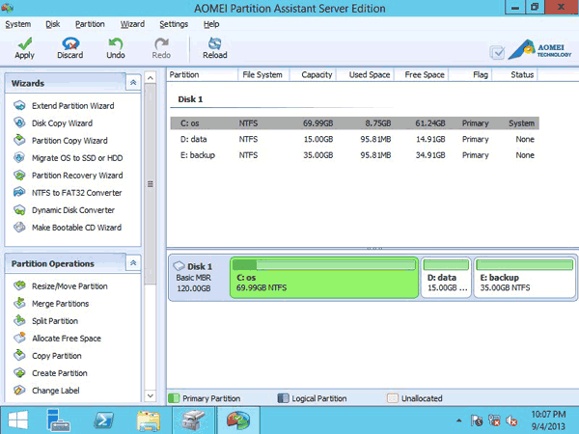Select the Split Partition operation
579x434 pixels.
(55, 321)
